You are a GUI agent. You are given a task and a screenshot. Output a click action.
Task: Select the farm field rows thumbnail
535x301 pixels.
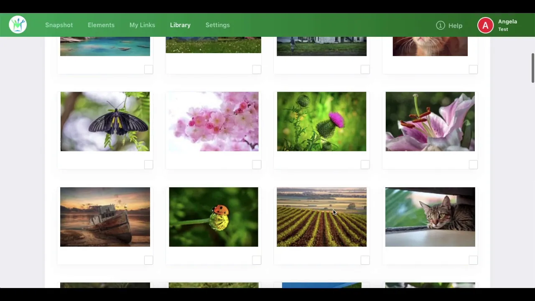[321, 217]
